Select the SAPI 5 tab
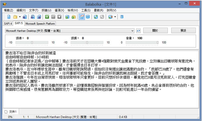 pos(19,23)
